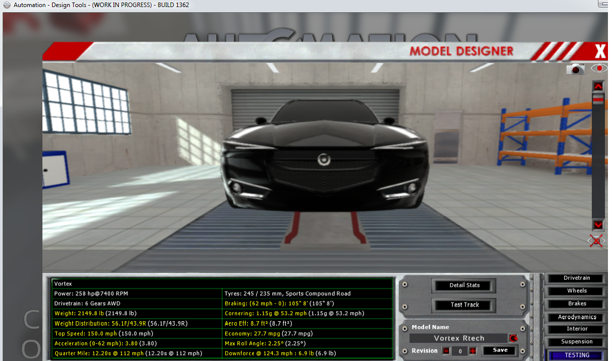
Task: Select the highlighted TESTING tab
Action: pos(577,355)
